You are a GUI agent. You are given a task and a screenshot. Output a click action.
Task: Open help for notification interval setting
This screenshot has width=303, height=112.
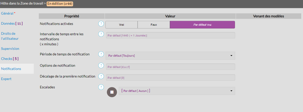101,34
